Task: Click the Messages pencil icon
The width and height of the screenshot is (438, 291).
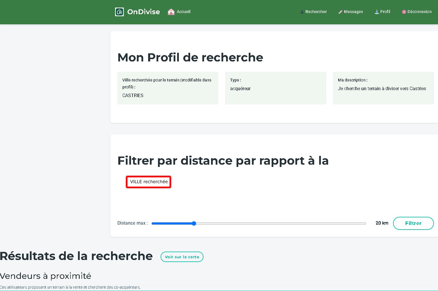Action: click(340, 12)
